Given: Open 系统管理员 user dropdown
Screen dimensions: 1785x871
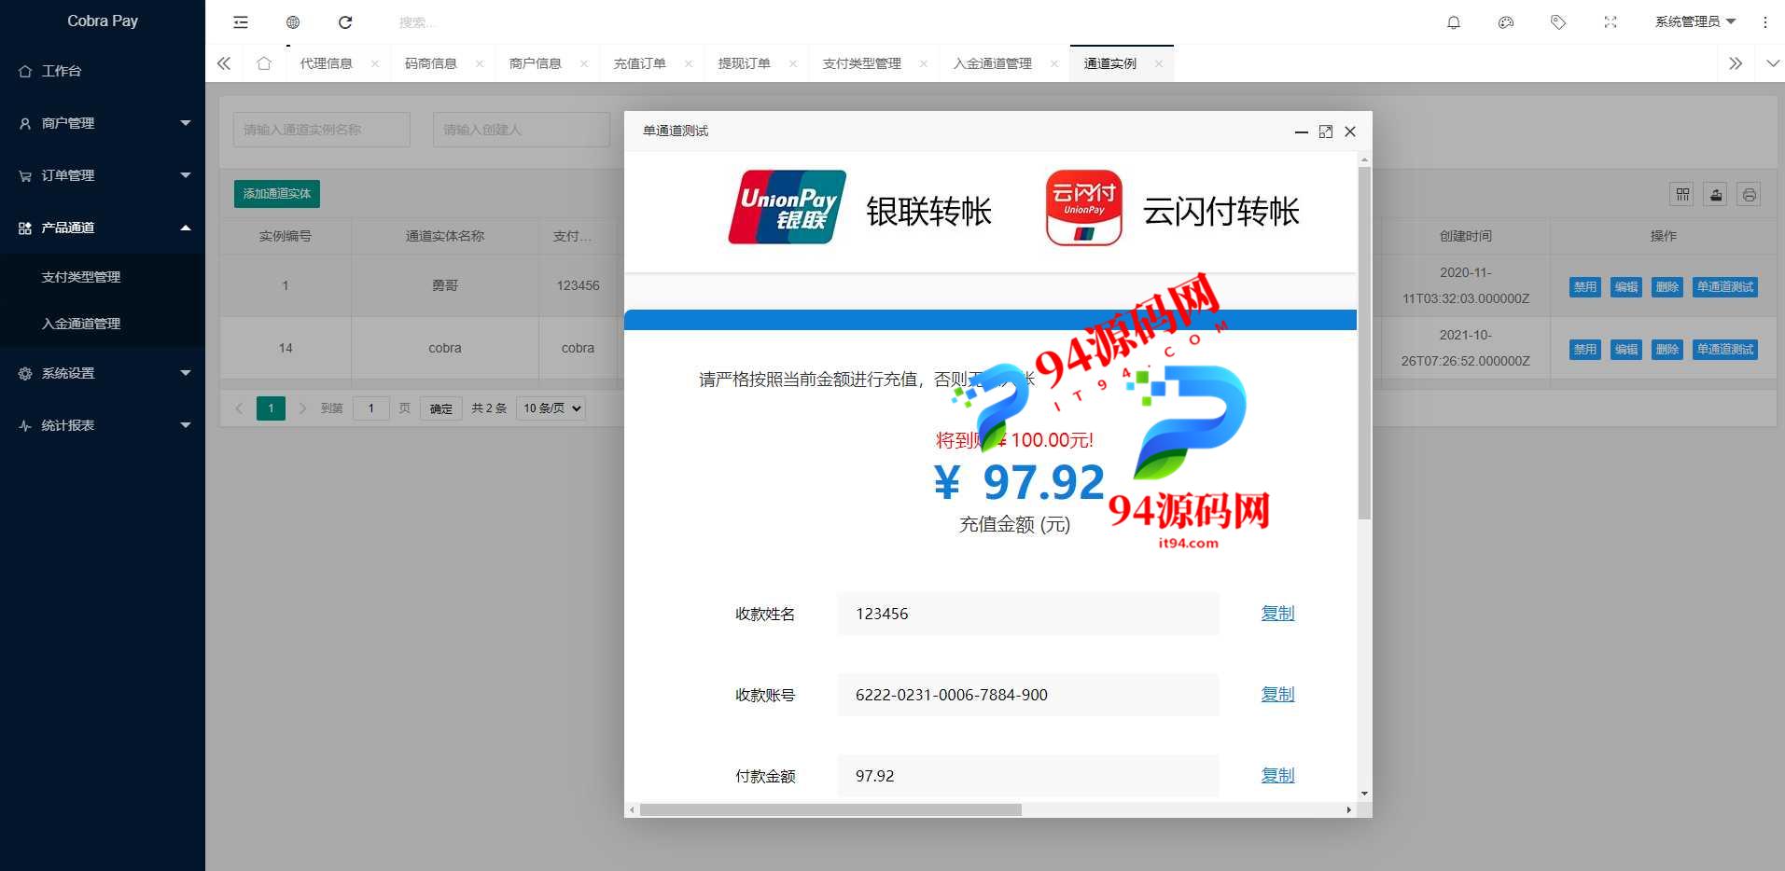Looking at the screenshot, I should point(1694,21).
